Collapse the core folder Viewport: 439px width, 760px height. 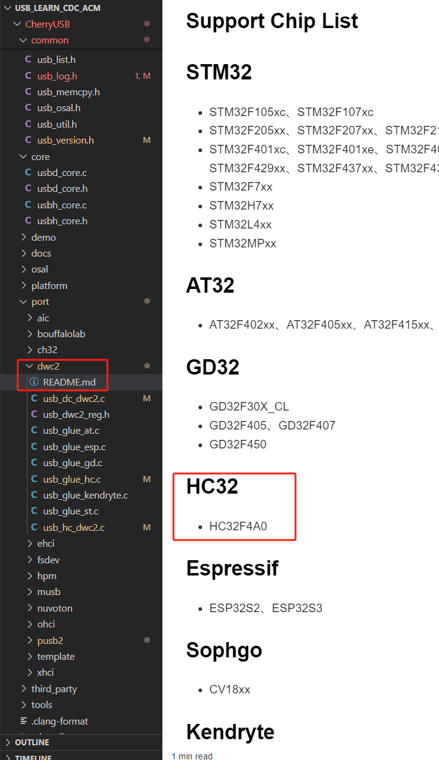click(23, 157)
